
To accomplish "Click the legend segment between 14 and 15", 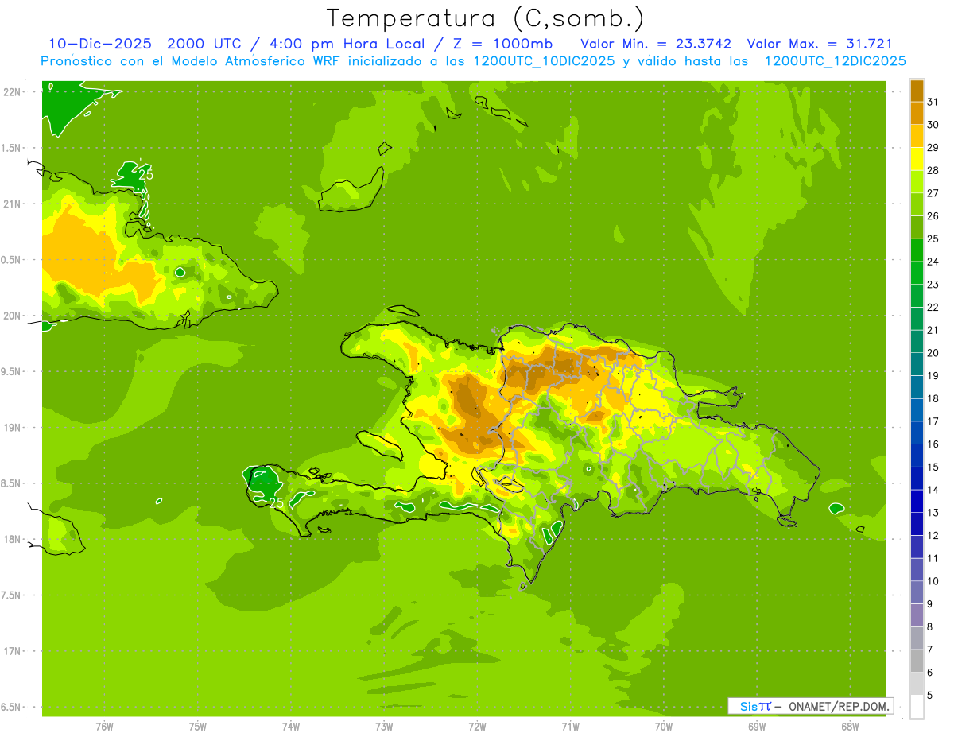I will (x=917, y=478).
